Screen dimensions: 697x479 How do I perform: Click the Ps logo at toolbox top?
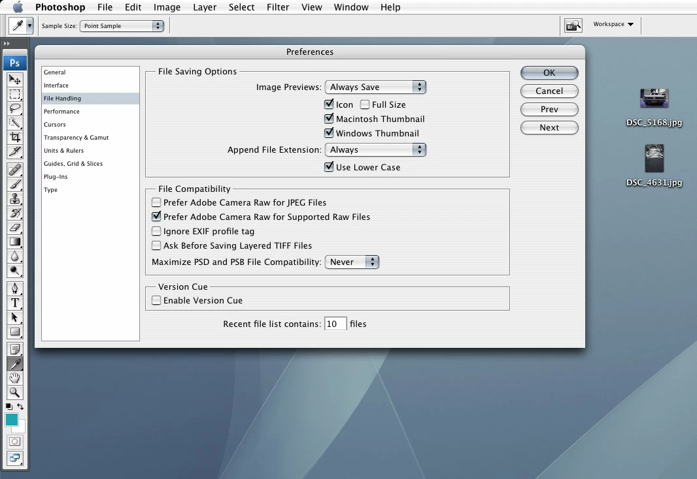coord(14,63)
